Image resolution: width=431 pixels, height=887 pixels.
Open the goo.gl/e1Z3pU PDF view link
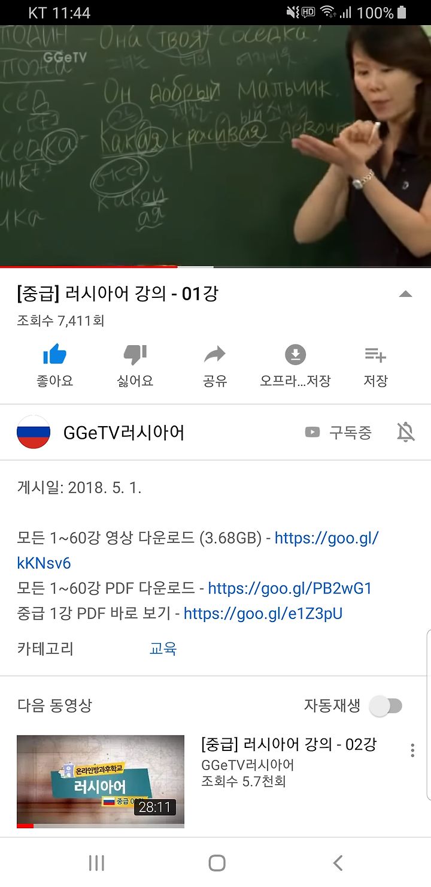(263, 613)
